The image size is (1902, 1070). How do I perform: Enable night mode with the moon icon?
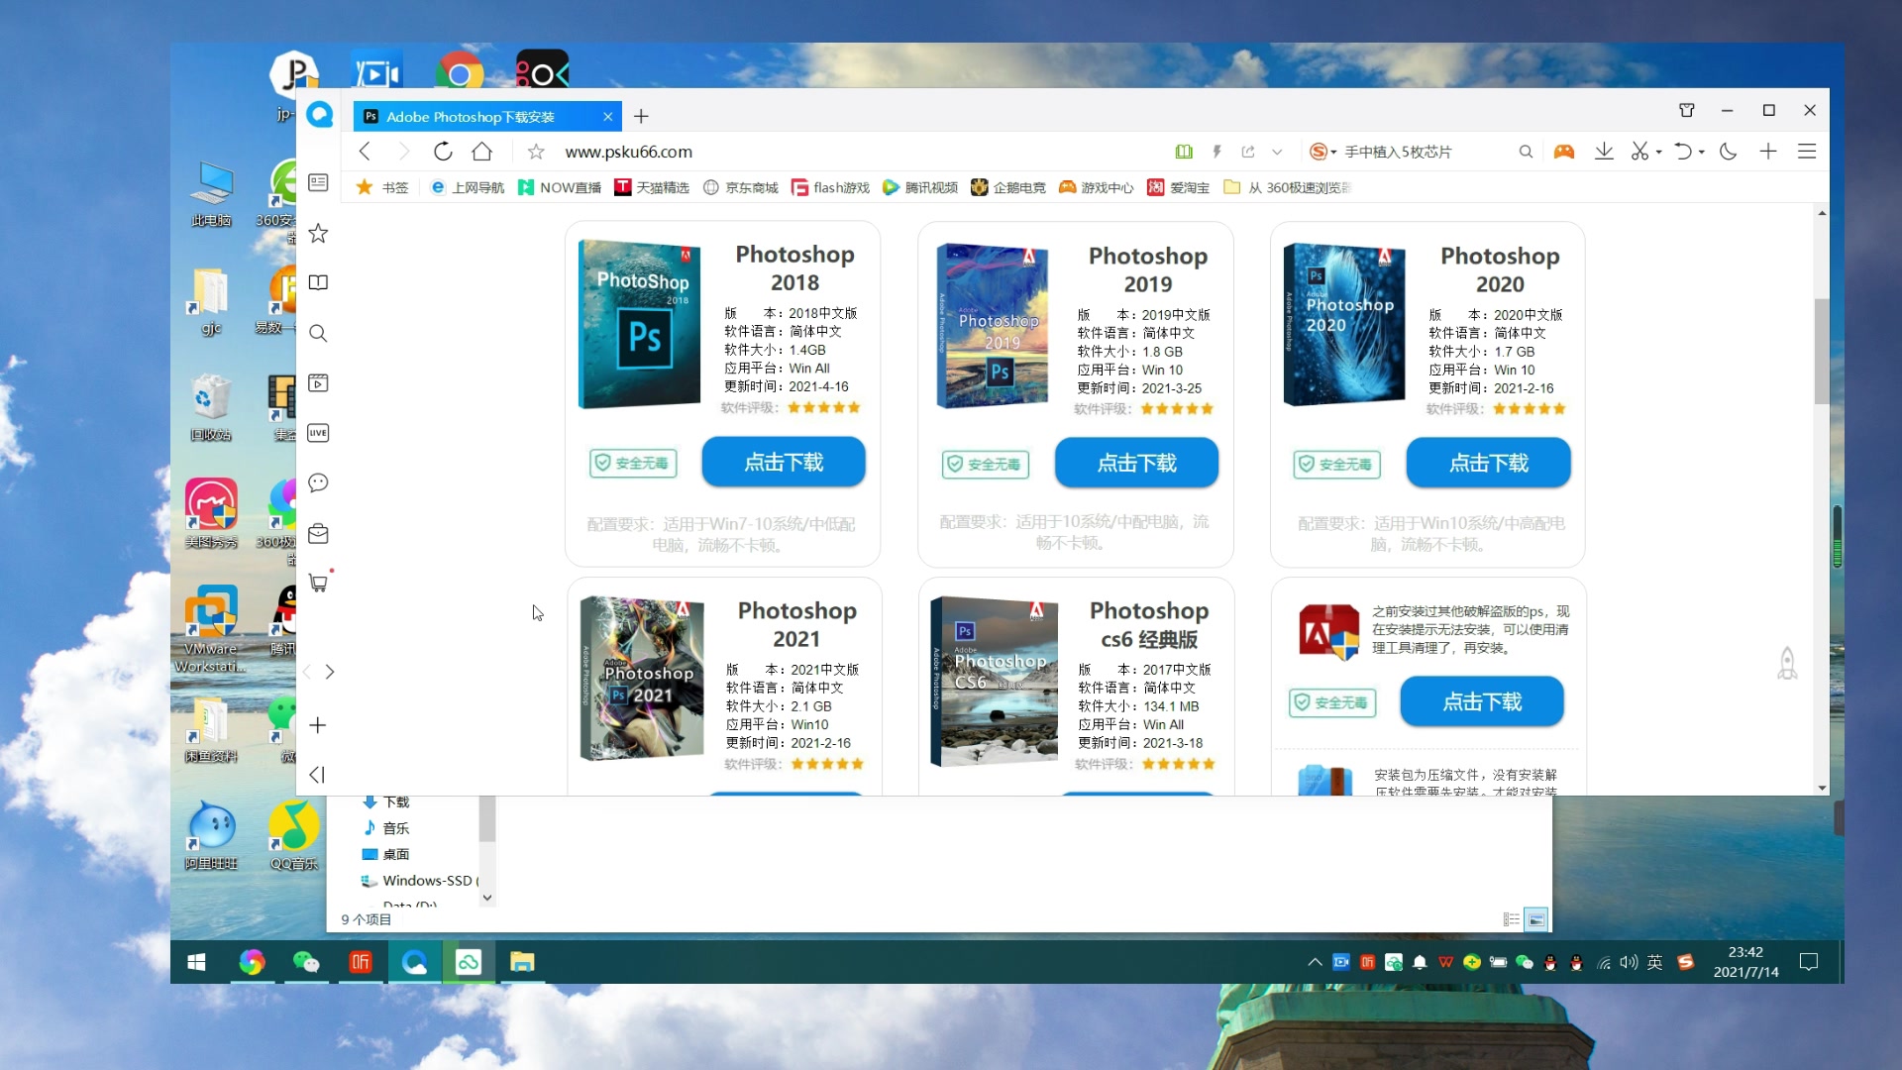(1728, 151)
